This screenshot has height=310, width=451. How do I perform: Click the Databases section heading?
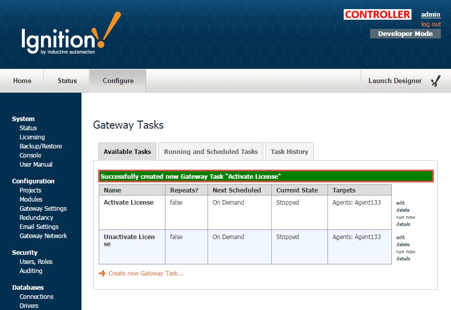pos(28,288)
